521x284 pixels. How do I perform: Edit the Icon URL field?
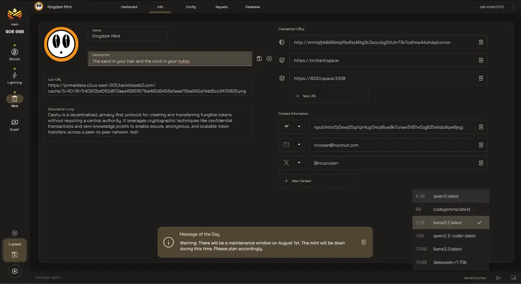pyautogui.click(x=148, y=86)
